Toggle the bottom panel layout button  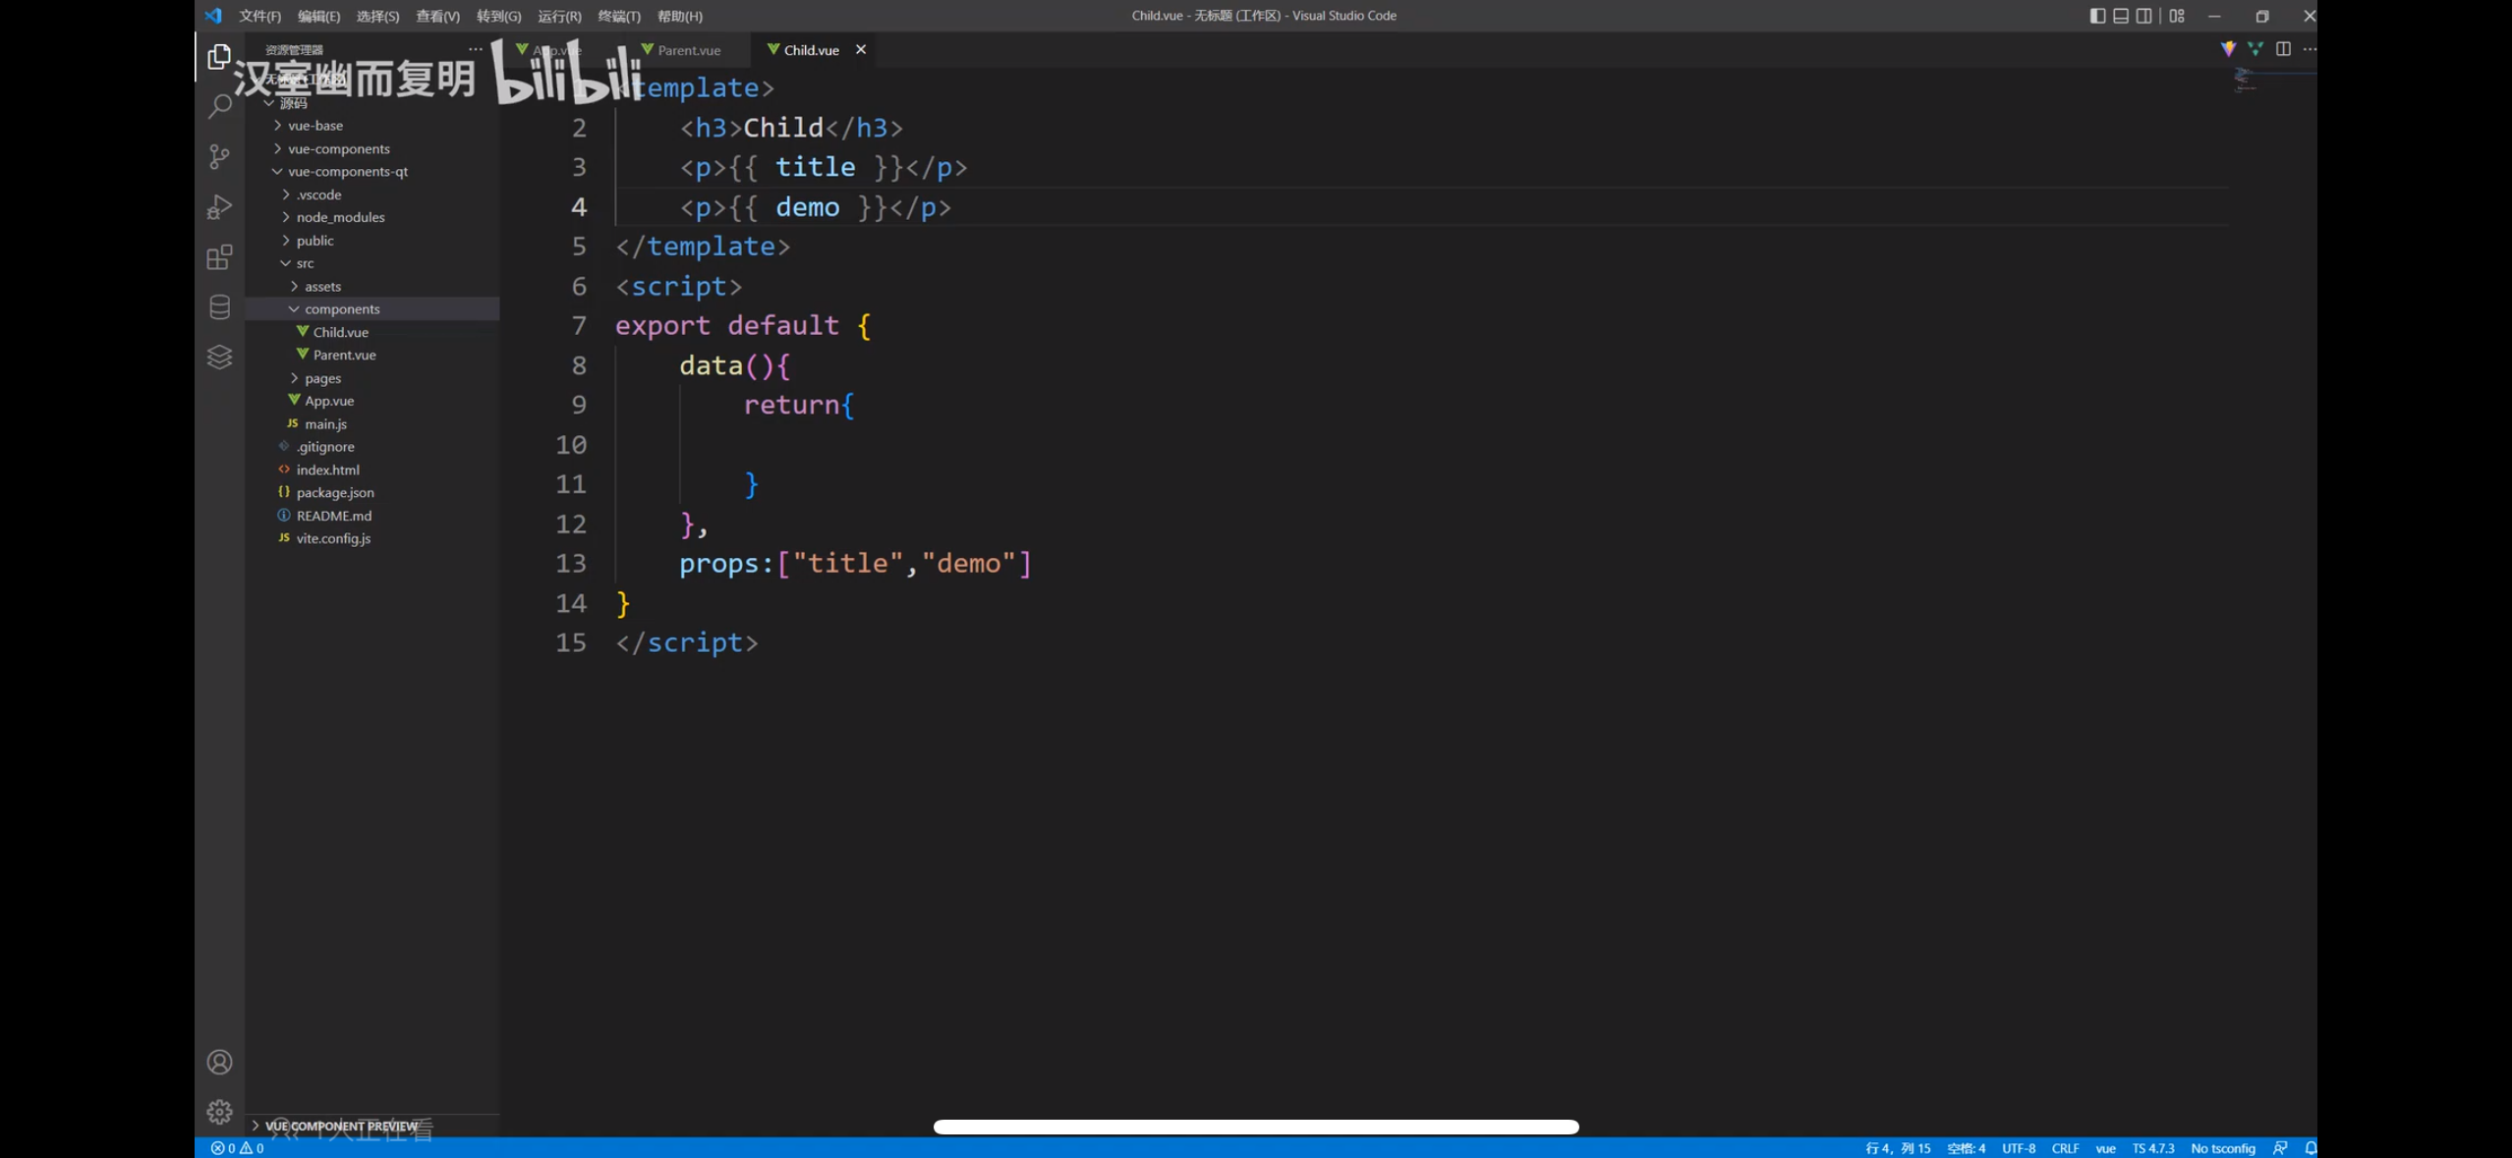pyautogui.click(x=2121, y=16)
